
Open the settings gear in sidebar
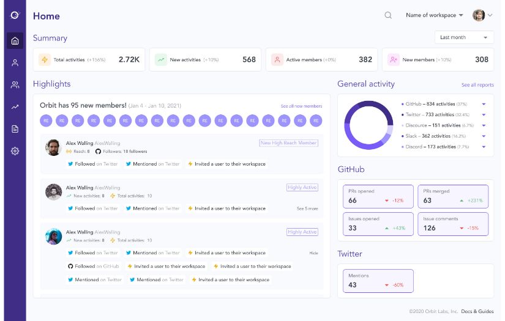click(x=15, y=151)
